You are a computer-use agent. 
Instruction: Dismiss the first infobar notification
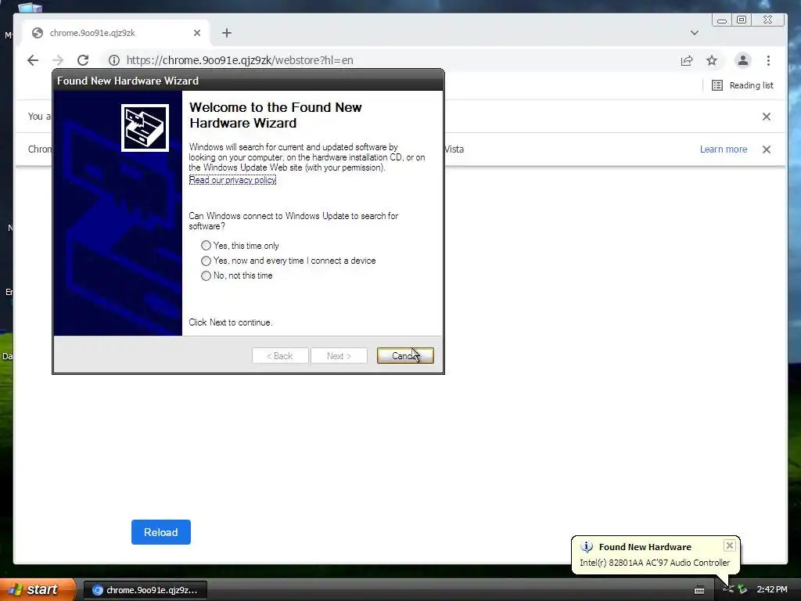[767, 117]
